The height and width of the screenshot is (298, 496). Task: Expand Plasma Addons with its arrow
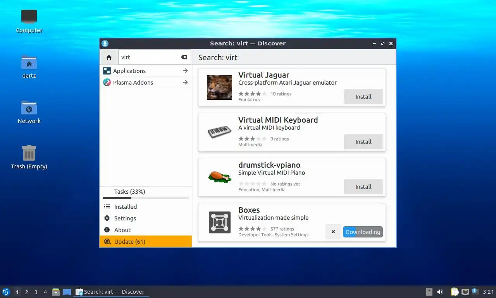pos(185,82)
